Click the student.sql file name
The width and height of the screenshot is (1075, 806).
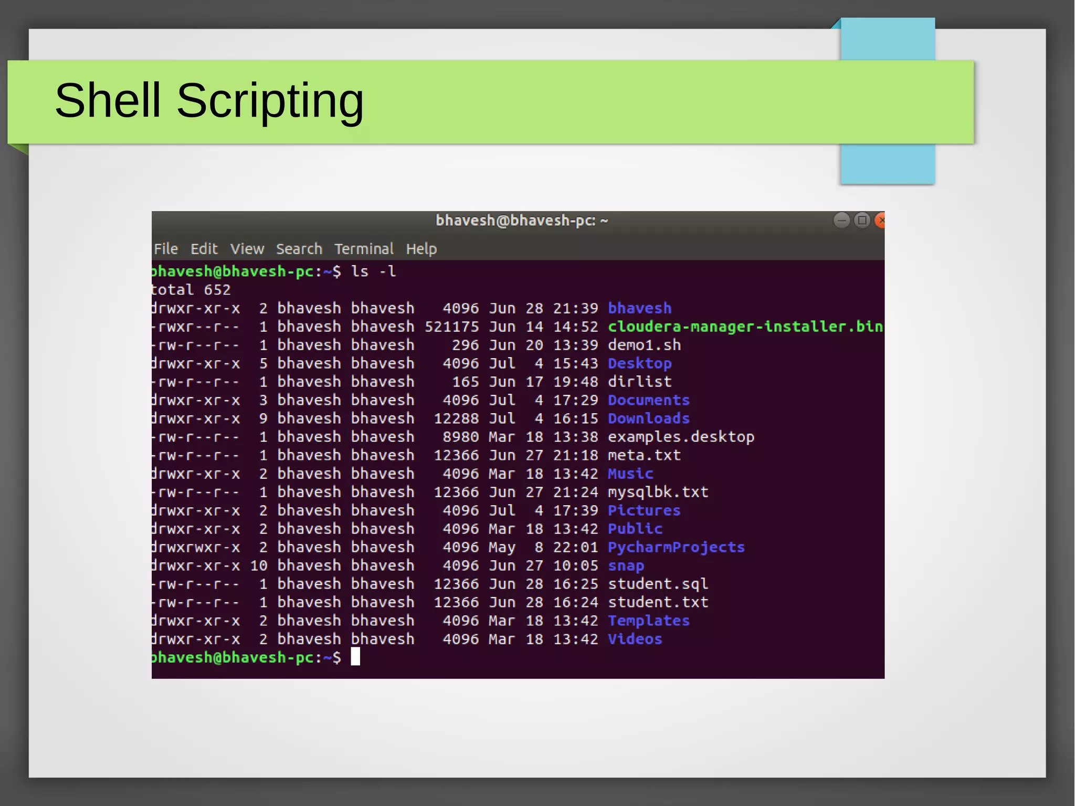point(658,584)
